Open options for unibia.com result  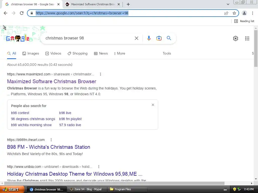99,167
